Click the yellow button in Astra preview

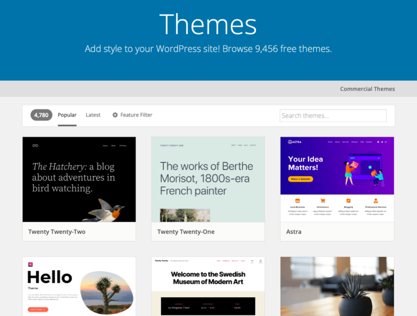coord(301,179)
